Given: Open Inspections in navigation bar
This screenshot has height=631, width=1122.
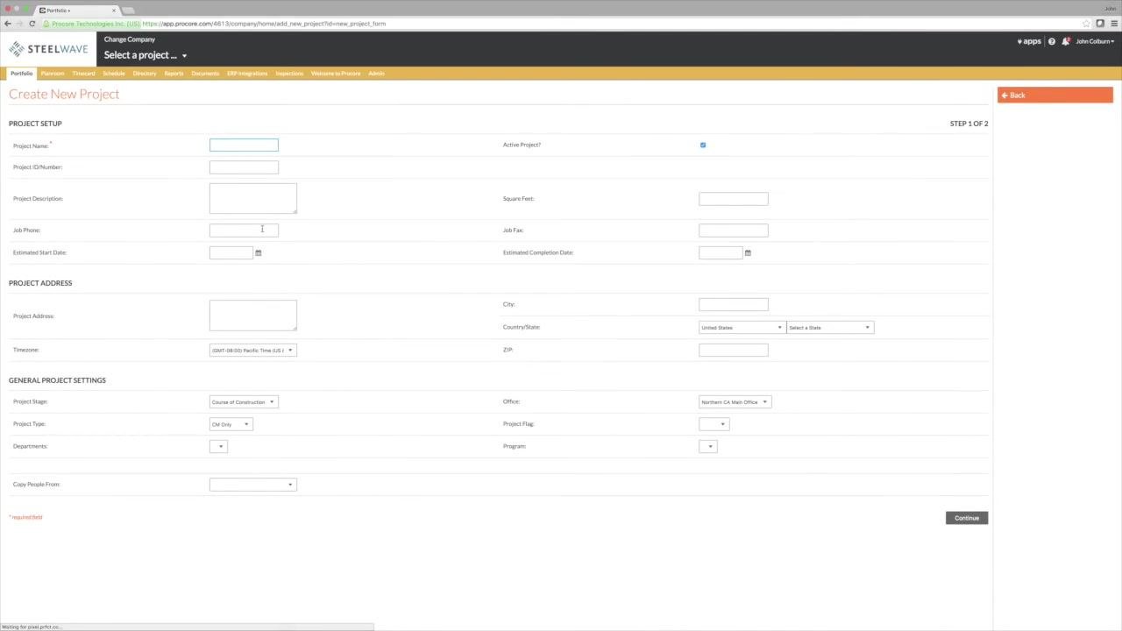Looking at the screenshot, I should (289, 74).
